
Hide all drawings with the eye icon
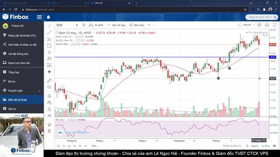(x=49, y=116)
